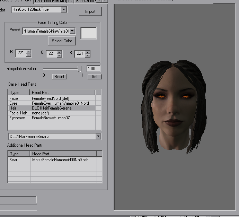Screen dimensions: 239x217
Task: Click the tab strip right scroll arrow
Action: tap(105, 1)
